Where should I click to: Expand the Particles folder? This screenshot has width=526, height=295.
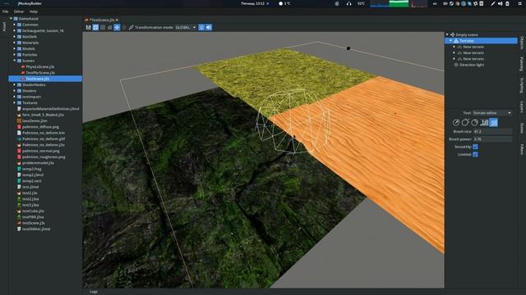pyautogui.click(x=15, y=55)
